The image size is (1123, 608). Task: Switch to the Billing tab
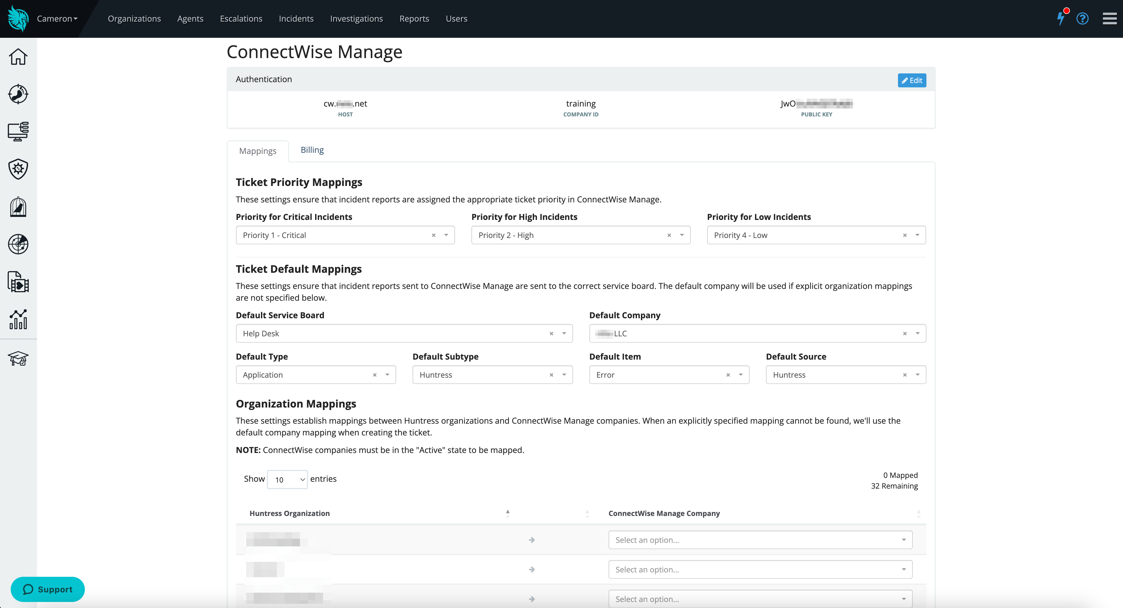tap(312, 150)
